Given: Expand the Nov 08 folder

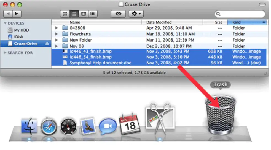Looking at the screenshot, I should (56, 46).
